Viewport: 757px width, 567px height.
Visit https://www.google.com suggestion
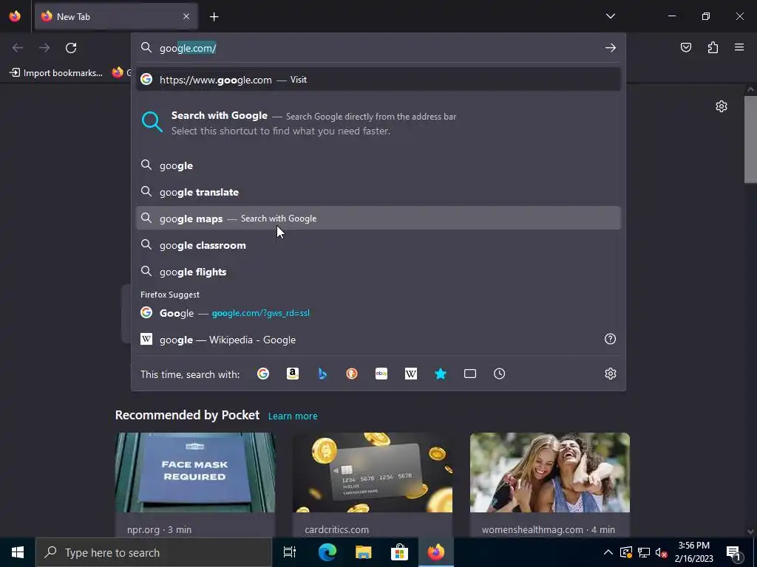(x=378, y=80)
